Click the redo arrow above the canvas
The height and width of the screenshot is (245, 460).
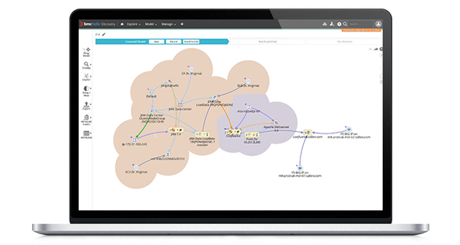point(376,49)
